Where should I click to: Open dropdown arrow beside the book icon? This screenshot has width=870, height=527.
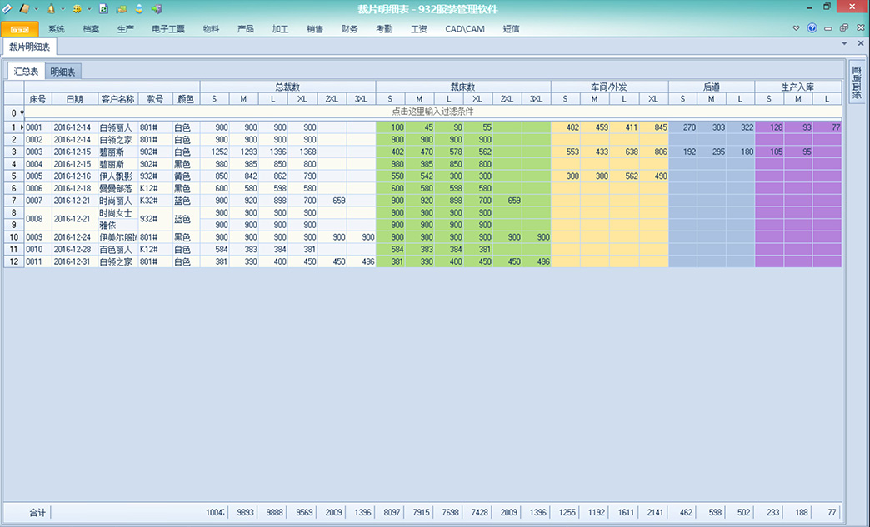pos(36,8)
